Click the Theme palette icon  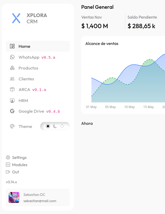coord(12,126)
